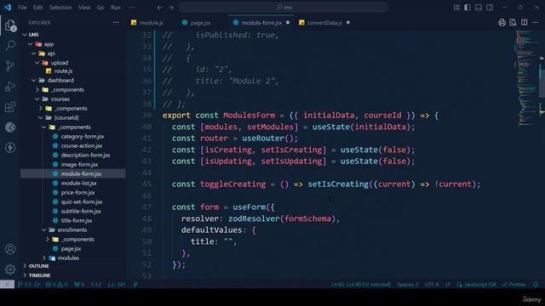The image size is (545, 306).
Task: Open the Accounts menu icon
Action: click(x=10, y=249)
